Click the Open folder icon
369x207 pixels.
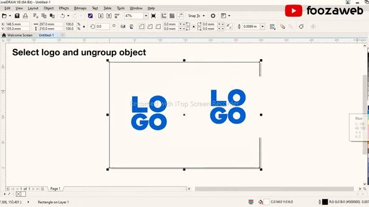pos(4,16)
